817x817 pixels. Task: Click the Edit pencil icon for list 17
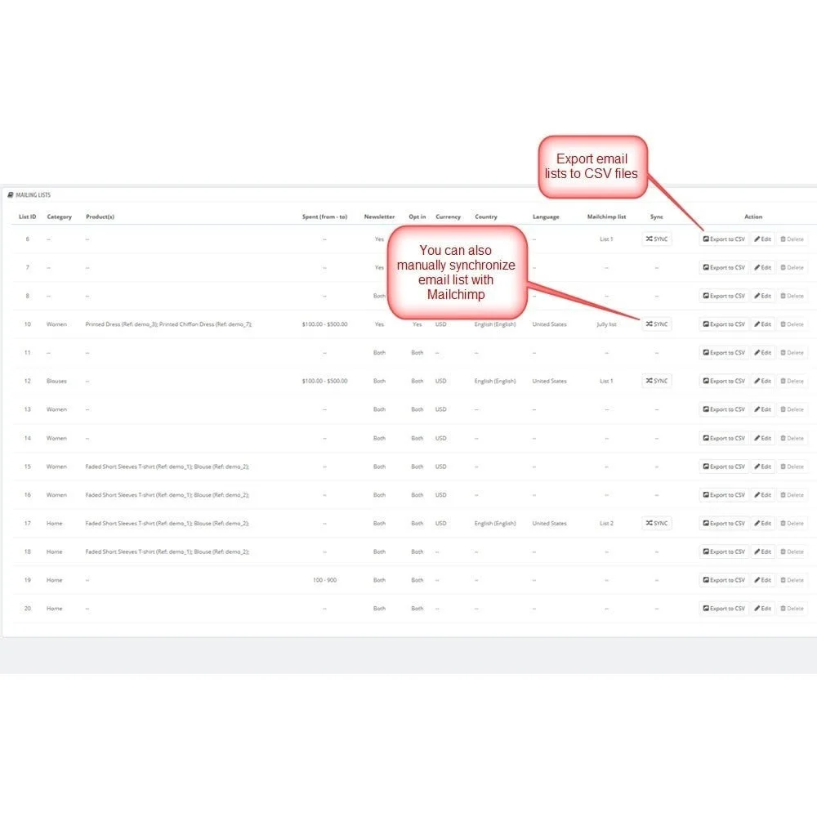[757, 523]
